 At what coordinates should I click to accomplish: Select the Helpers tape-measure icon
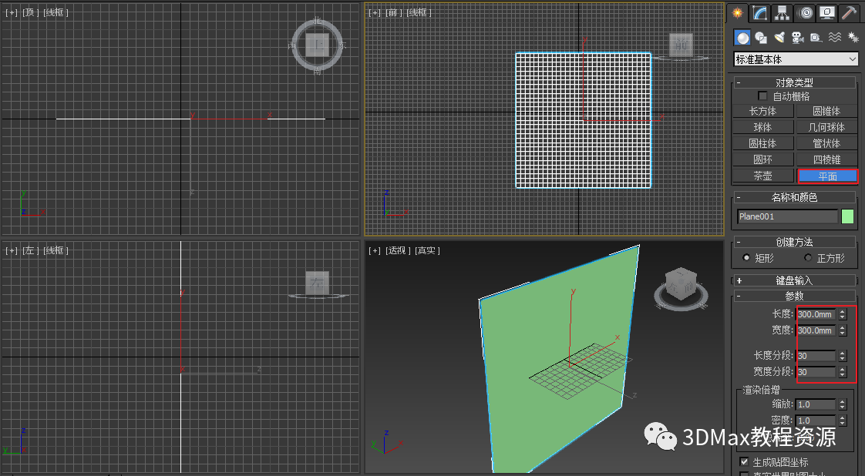pos(816,38)
